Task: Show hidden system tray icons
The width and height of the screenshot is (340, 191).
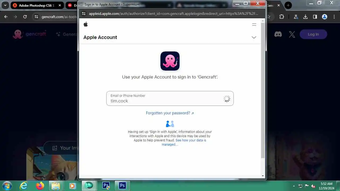Action: (x=294, y=186)
